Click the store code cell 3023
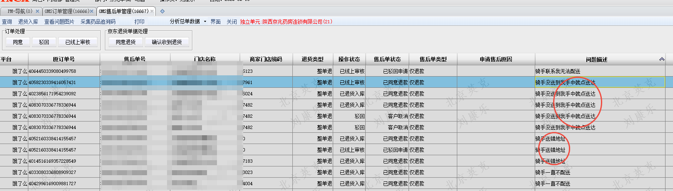Image resolution: width=673 pixels, height=191 pixels. (x=248, y=172)
